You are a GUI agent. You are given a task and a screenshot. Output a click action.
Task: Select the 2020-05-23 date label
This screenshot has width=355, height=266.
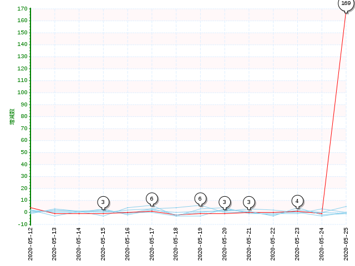coord(297,244)
